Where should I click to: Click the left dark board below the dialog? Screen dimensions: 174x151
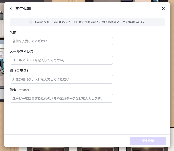click(x=48, y=149)
